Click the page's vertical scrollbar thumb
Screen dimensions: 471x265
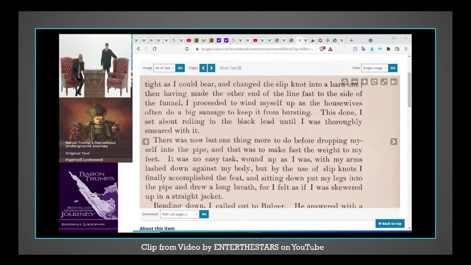(x=410, y=90)
